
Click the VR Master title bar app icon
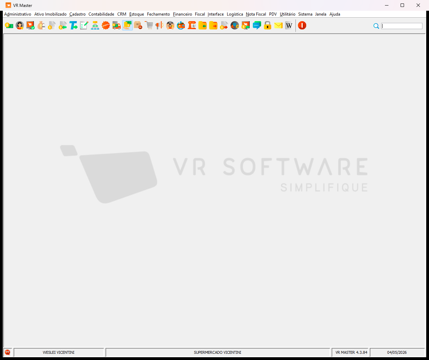(8, 5)
